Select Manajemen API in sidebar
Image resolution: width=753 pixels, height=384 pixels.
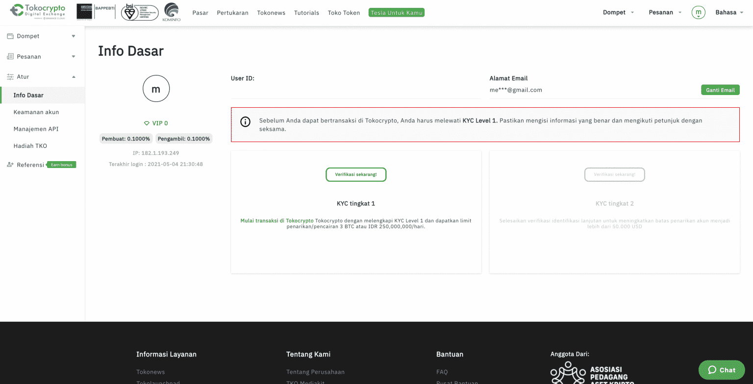(x=36, y=129)
